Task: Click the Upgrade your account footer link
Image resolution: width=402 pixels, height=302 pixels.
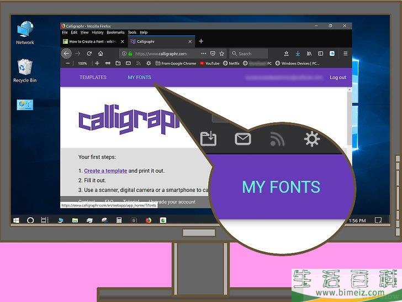Action: 172,202
